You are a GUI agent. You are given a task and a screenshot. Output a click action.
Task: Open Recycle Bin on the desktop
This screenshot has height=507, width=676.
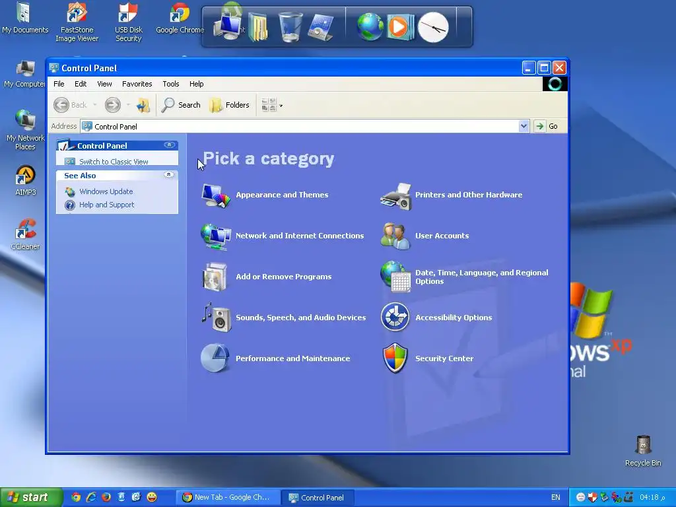point(643,451)
